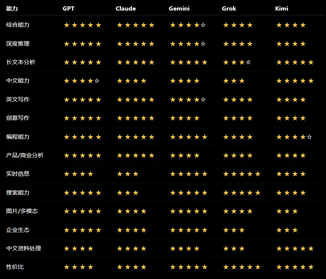Click GPT's star rating for 产品/商业分析
The width and height of the screenshot is (326, 279).
point(82,155)
